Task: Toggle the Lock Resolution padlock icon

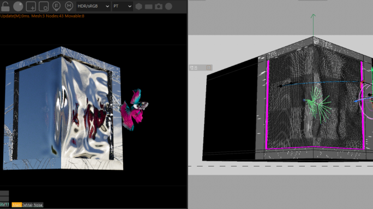Action: coord(5,7)
